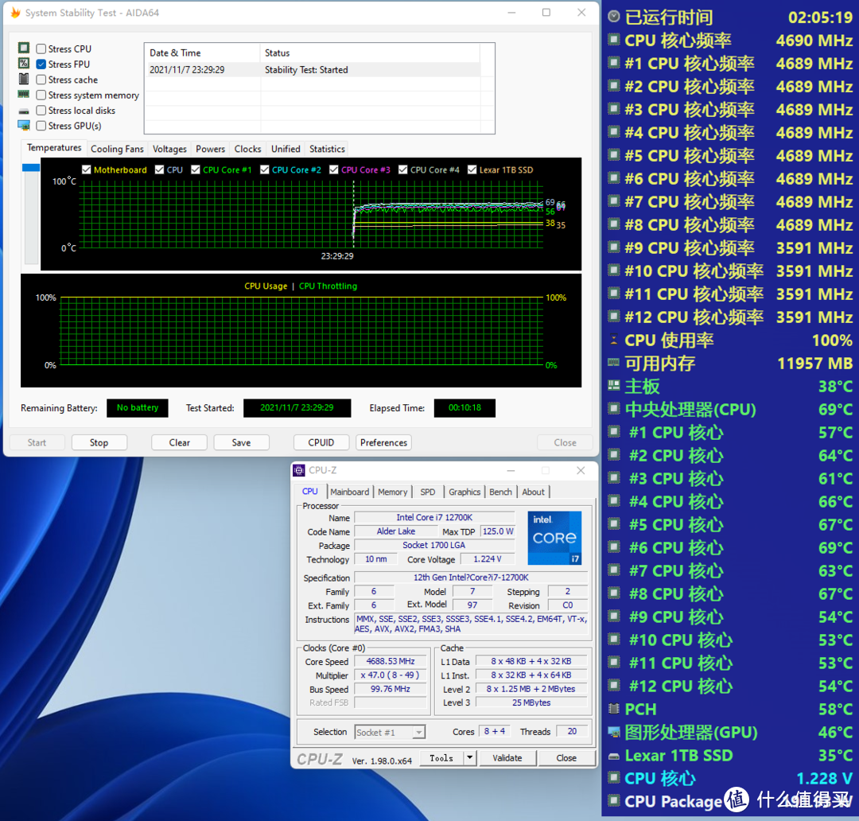Enable the Stress CPU checkbox
The height and width of the screenshot is (821, 859).
tap(41, 49)
